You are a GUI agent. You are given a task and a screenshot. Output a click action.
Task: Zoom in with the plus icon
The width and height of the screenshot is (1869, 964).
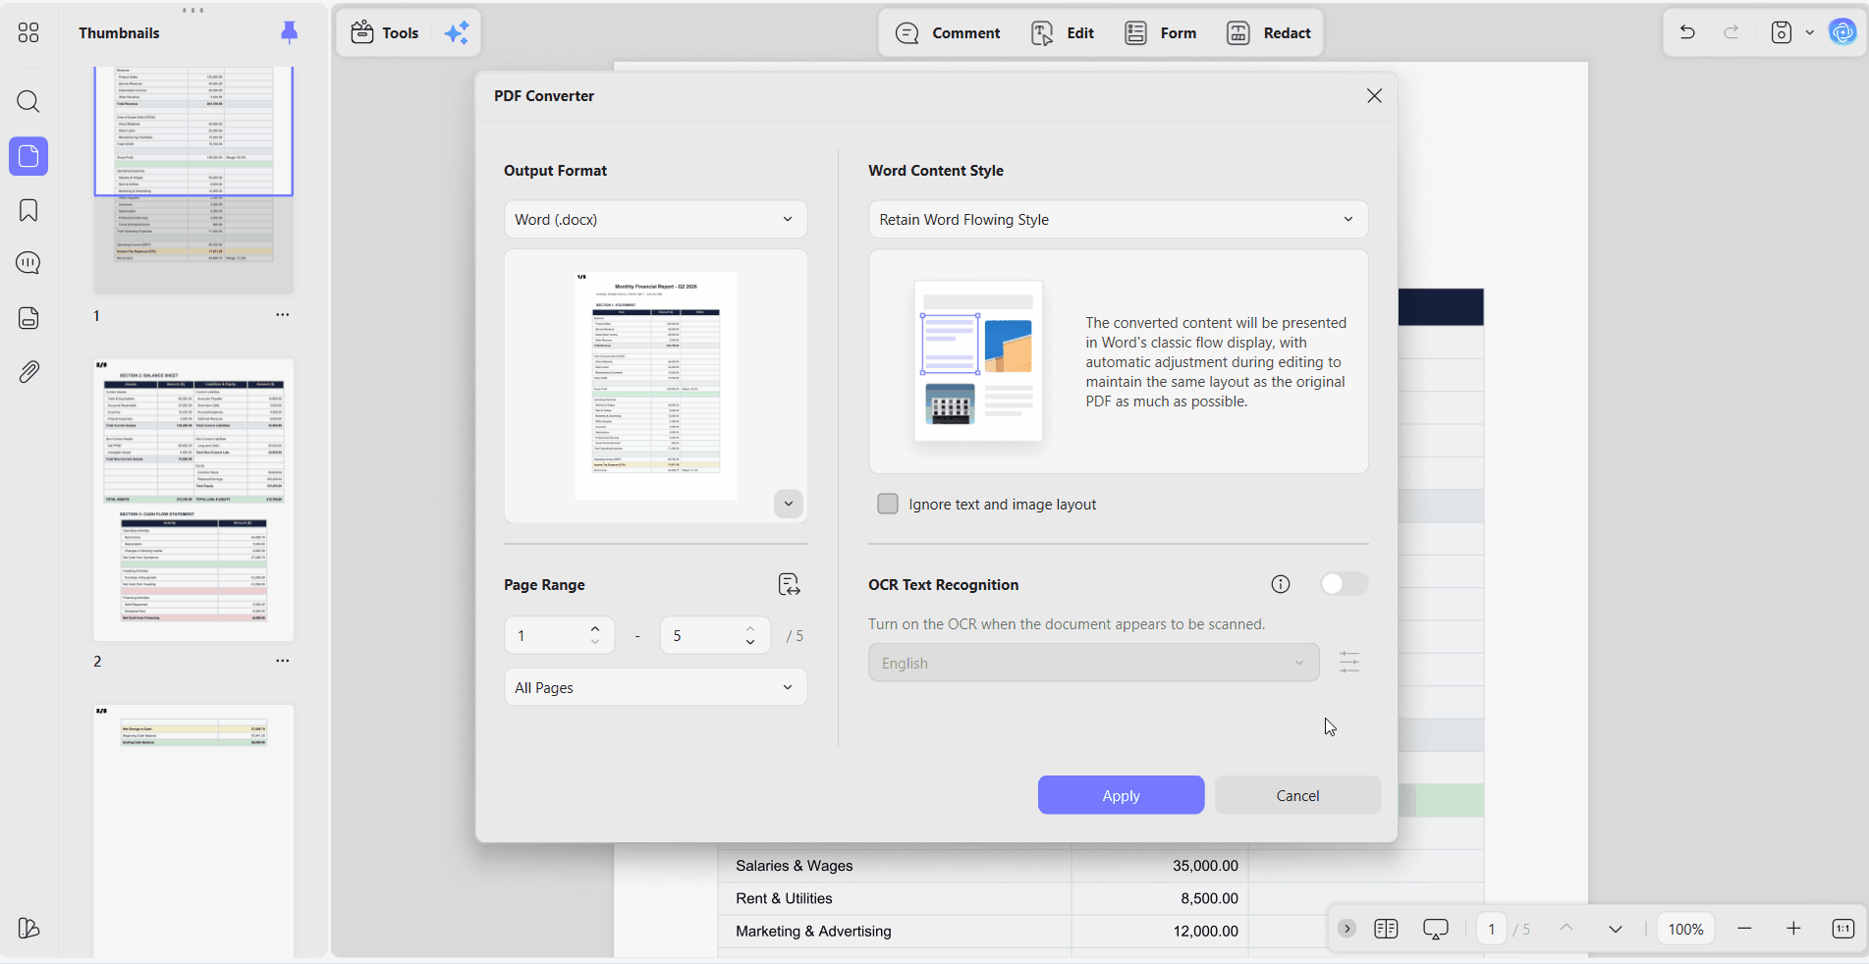tap(1793, 929)
